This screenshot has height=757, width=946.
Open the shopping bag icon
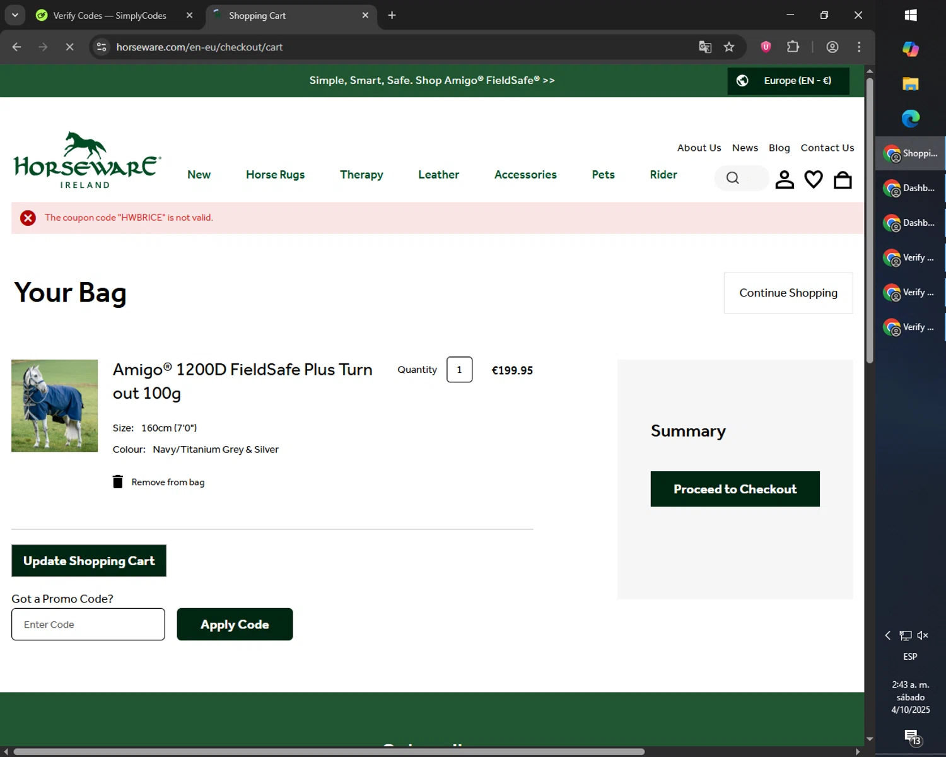843,180
